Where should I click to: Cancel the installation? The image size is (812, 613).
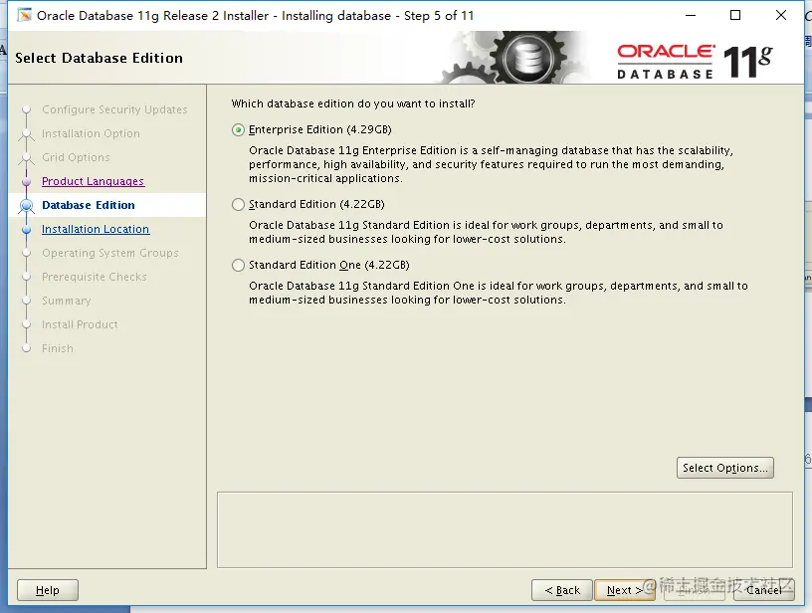tap(764, 590)
